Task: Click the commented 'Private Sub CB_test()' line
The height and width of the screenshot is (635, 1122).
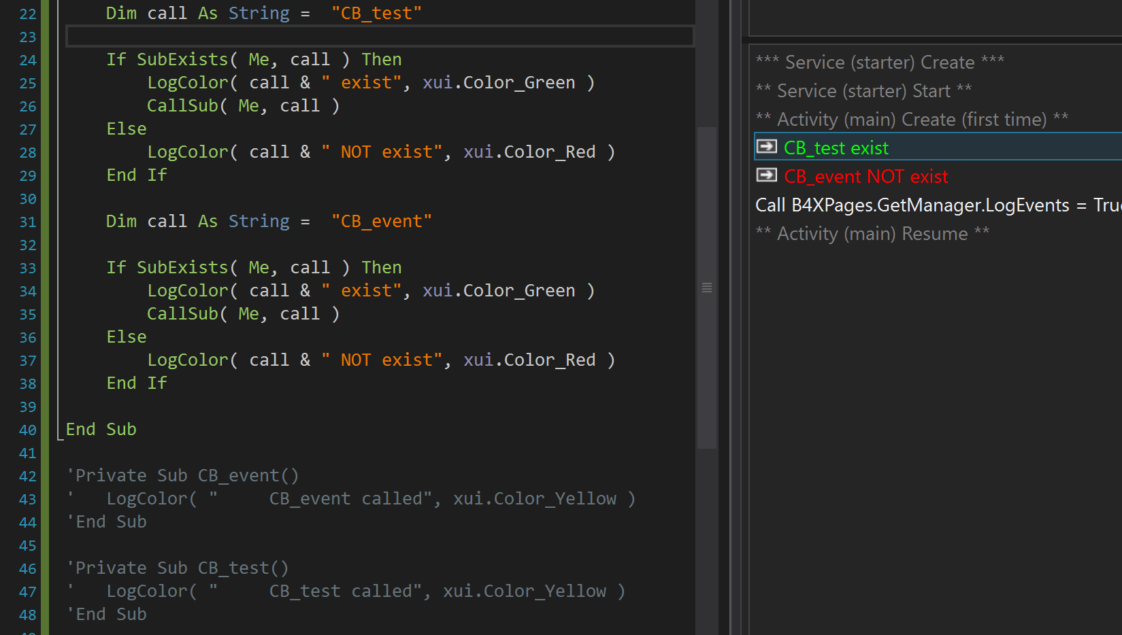Action: pos(178,568)
